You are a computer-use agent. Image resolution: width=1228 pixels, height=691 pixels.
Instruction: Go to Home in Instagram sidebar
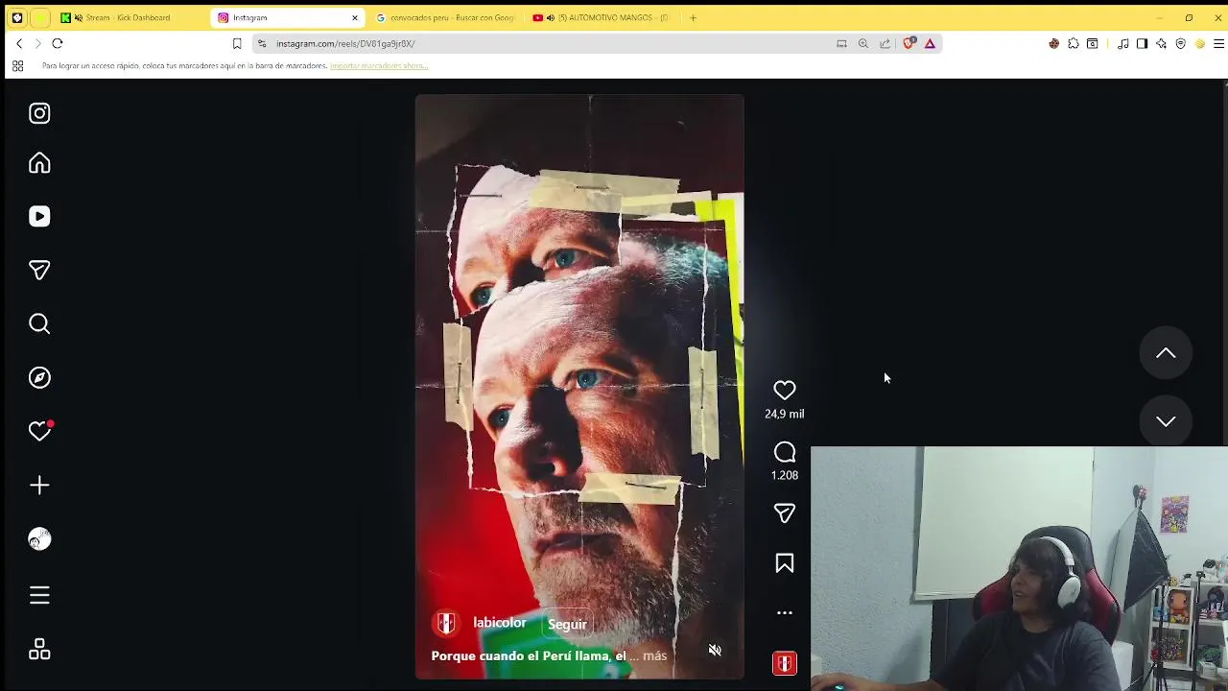point(39,163)
